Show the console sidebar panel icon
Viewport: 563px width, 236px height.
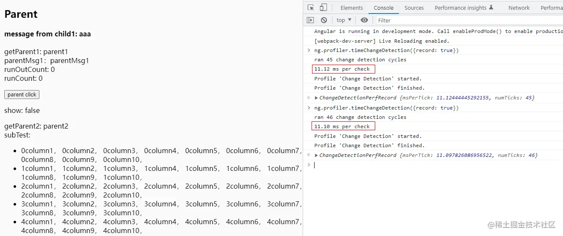click(x=310, y=20)
